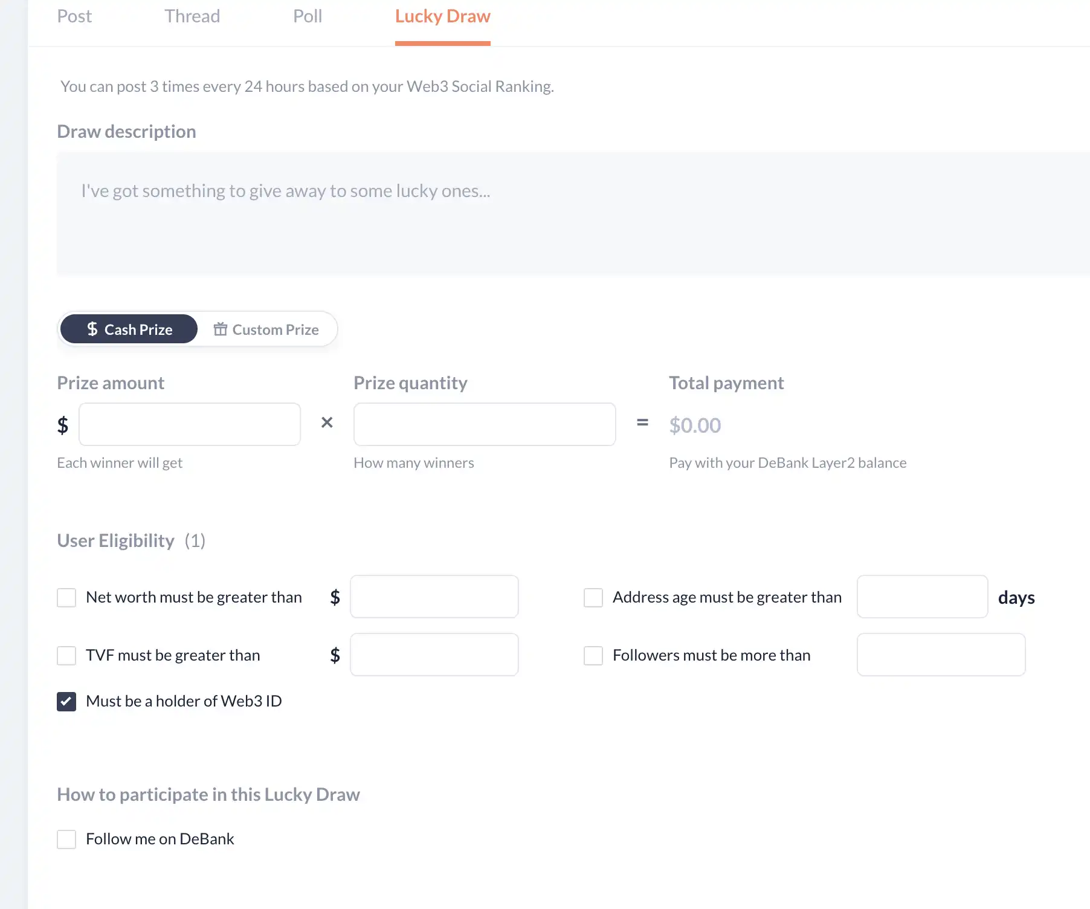
Task: Tick the Follow me on DeBank checkbox
Action: tap(66, 839)
